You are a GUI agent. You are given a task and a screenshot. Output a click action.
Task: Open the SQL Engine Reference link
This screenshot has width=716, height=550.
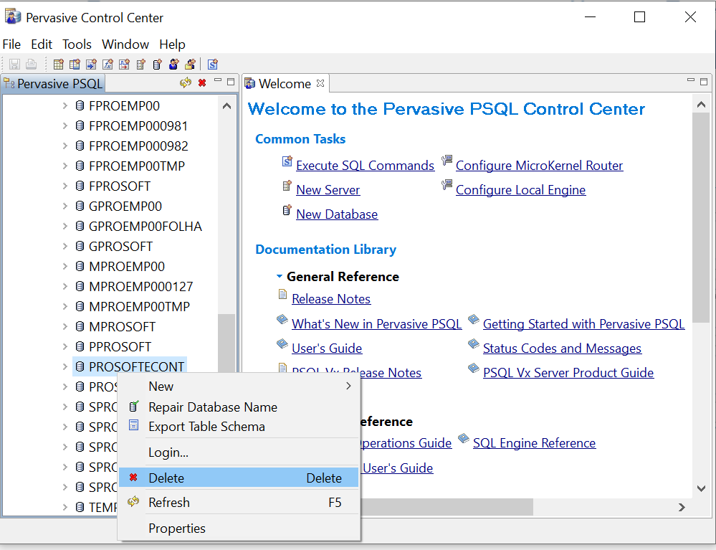tap(534, 443)
